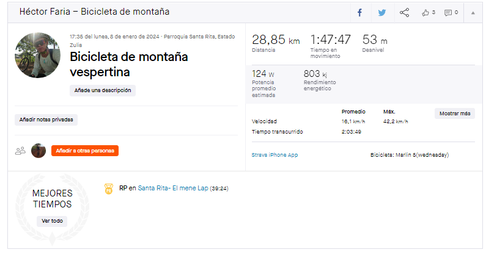486x255 pixels.
Task: Expand stats with 'Mostrar más'
Action: 455,113
